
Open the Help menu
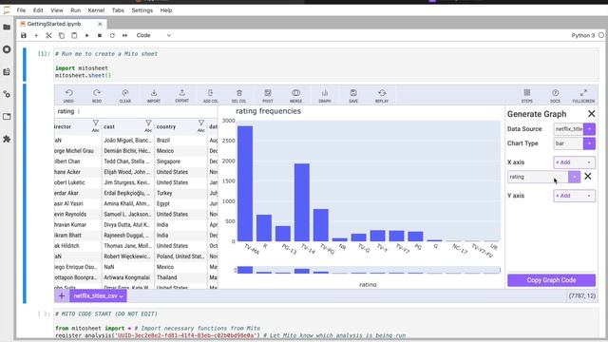point(166,10)
